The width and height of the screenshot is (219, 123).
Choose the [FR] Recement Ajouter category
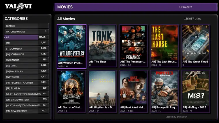click(x=27, y=83)
